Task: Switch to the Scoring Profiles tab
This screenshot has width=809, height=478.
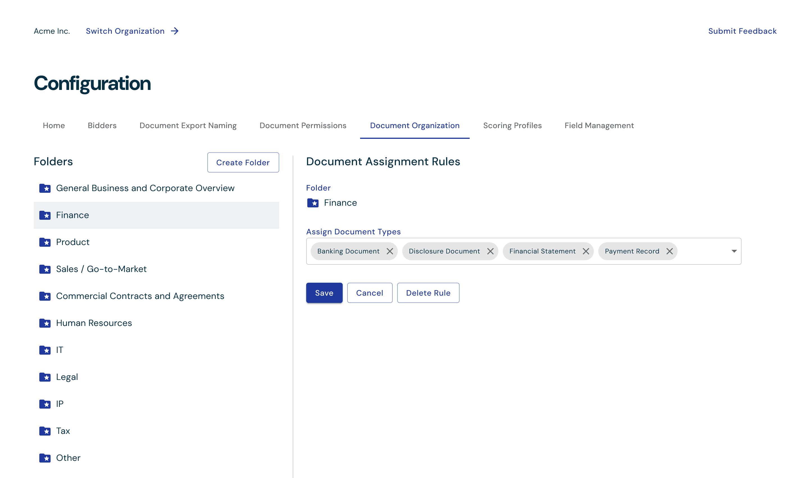Action: pos(512,126)
